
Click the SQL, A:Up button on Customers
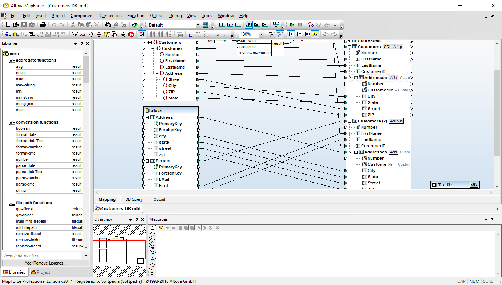[393, 47]
